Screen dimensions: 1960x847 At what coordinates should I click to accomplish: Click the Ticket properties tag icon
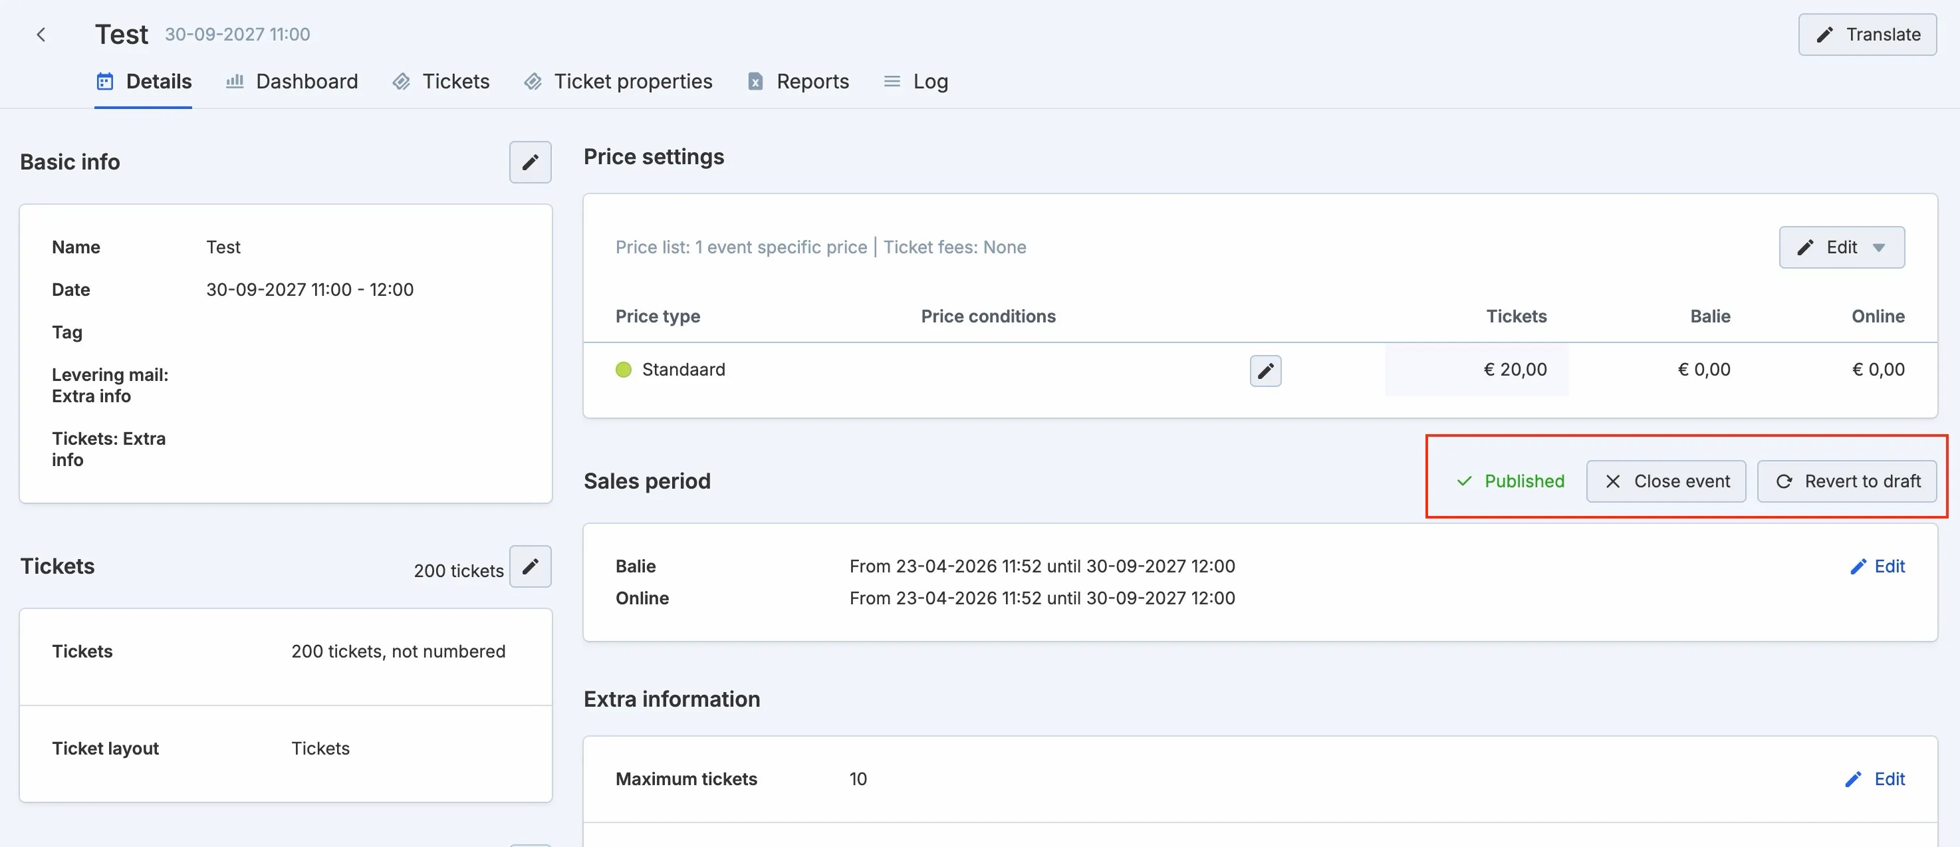click(x=533, y=81)
